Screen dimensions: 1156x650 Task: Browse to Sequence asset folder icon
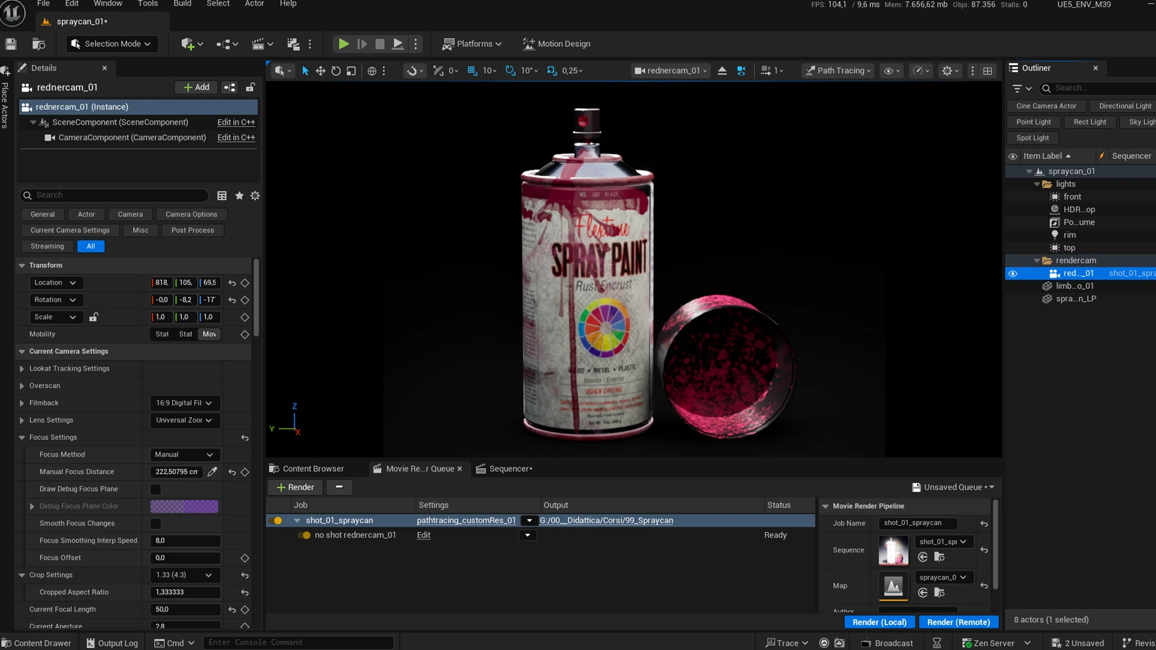click(x=939, y=557)
